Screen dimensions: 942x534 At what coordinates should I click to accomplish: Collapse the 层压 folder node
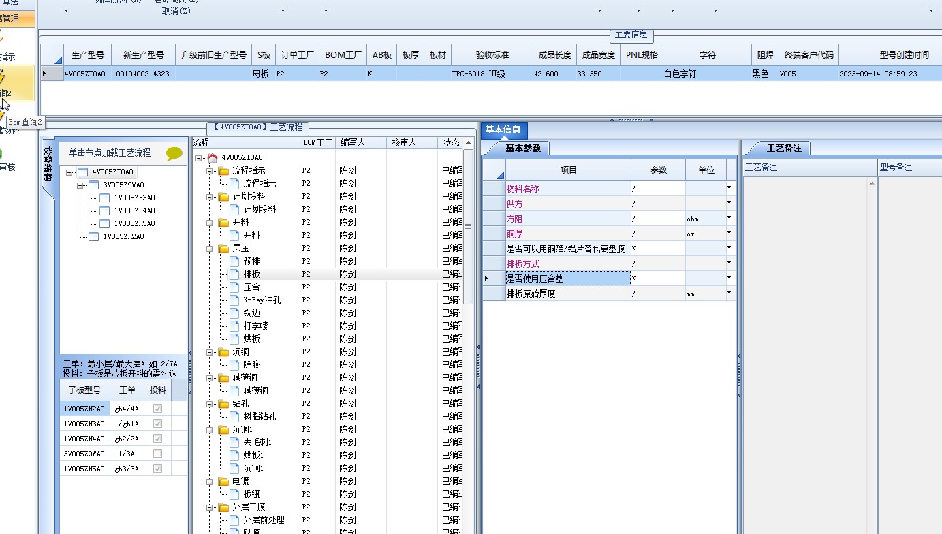(x=210, y=248)
